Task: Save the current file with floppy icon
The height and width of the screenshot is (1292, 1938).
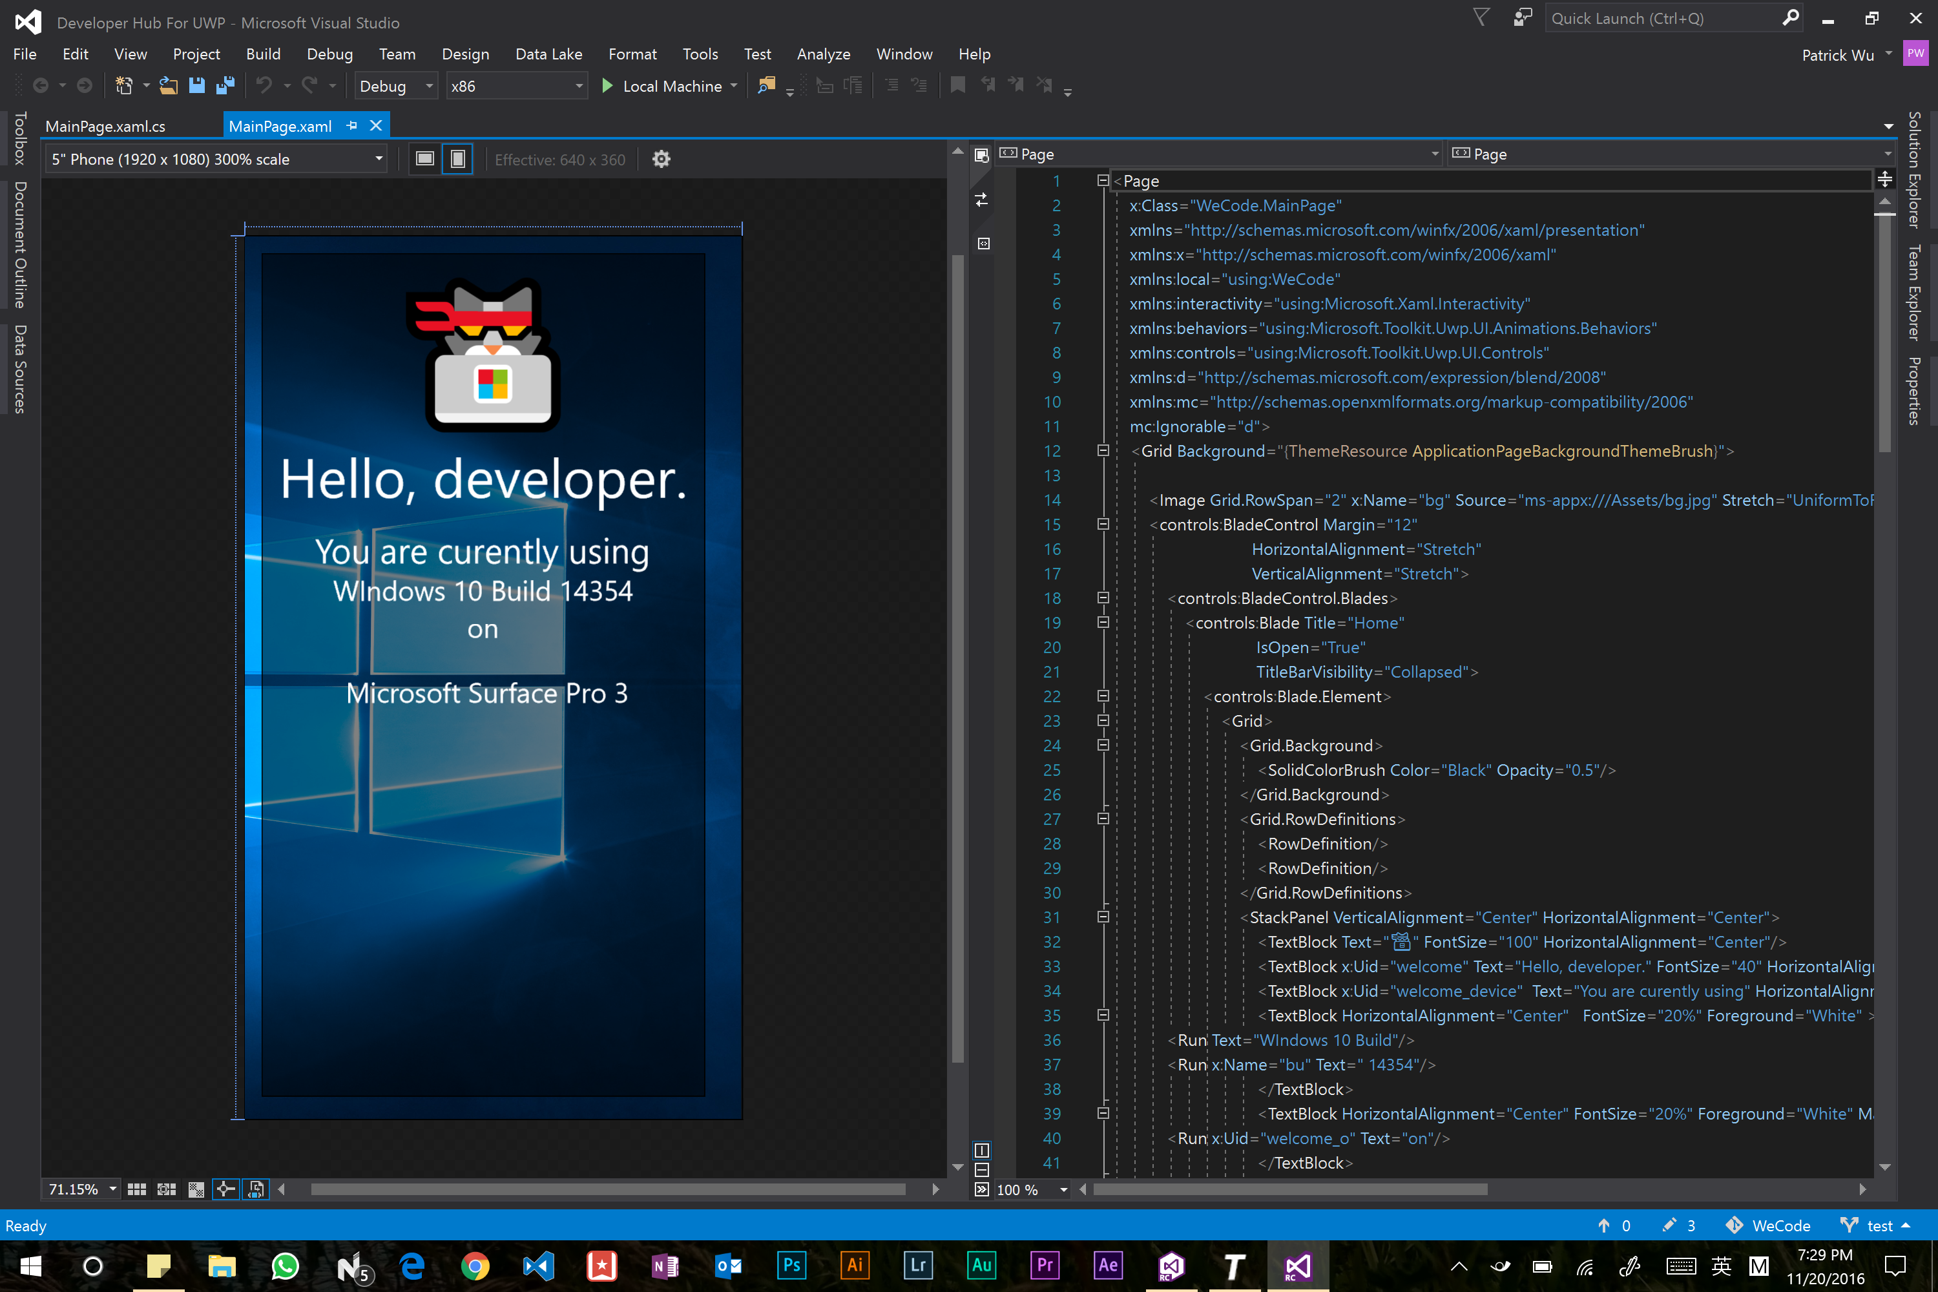Action: point(196,86)
